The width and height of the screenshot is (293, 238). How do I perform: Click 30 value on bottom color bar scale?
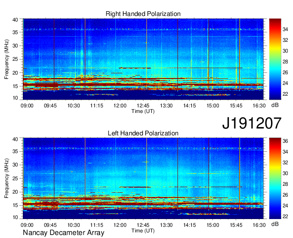pyautogui.click(x=285, y=173)
